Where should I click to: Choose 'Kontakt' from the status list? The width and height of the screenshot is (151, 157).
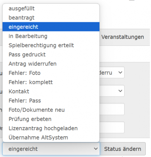coord(51,91)
